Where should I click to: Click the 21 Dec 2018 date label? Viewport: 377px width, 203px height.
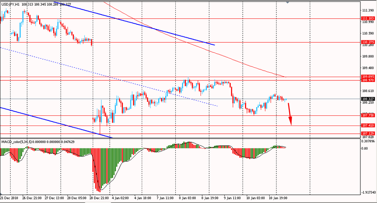[10, 197]
